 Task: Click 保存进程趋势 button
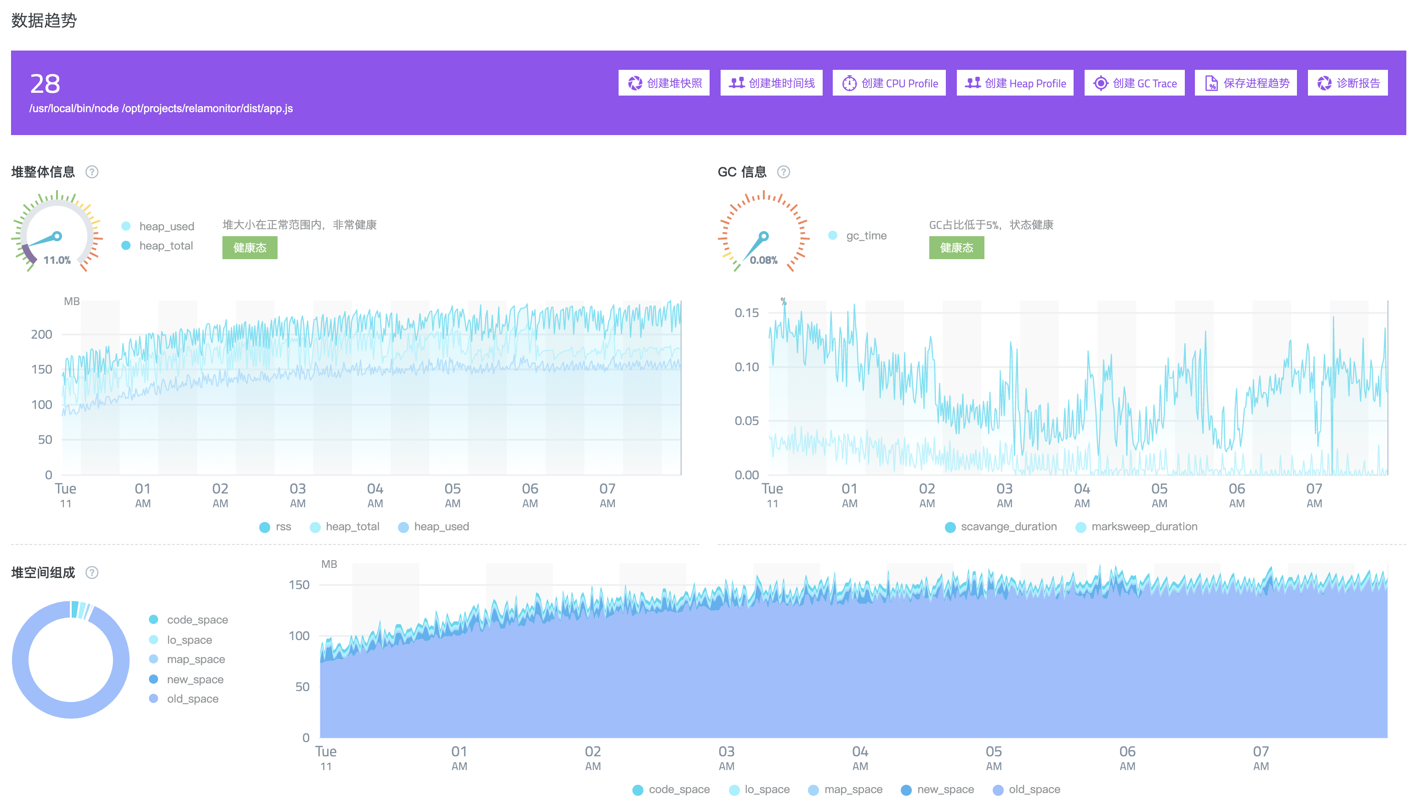pyautogui.click(x=1245, y=83)
